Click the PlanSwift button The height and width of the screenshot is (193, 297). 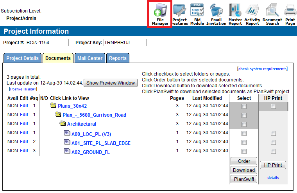click(x=244, y=179)
